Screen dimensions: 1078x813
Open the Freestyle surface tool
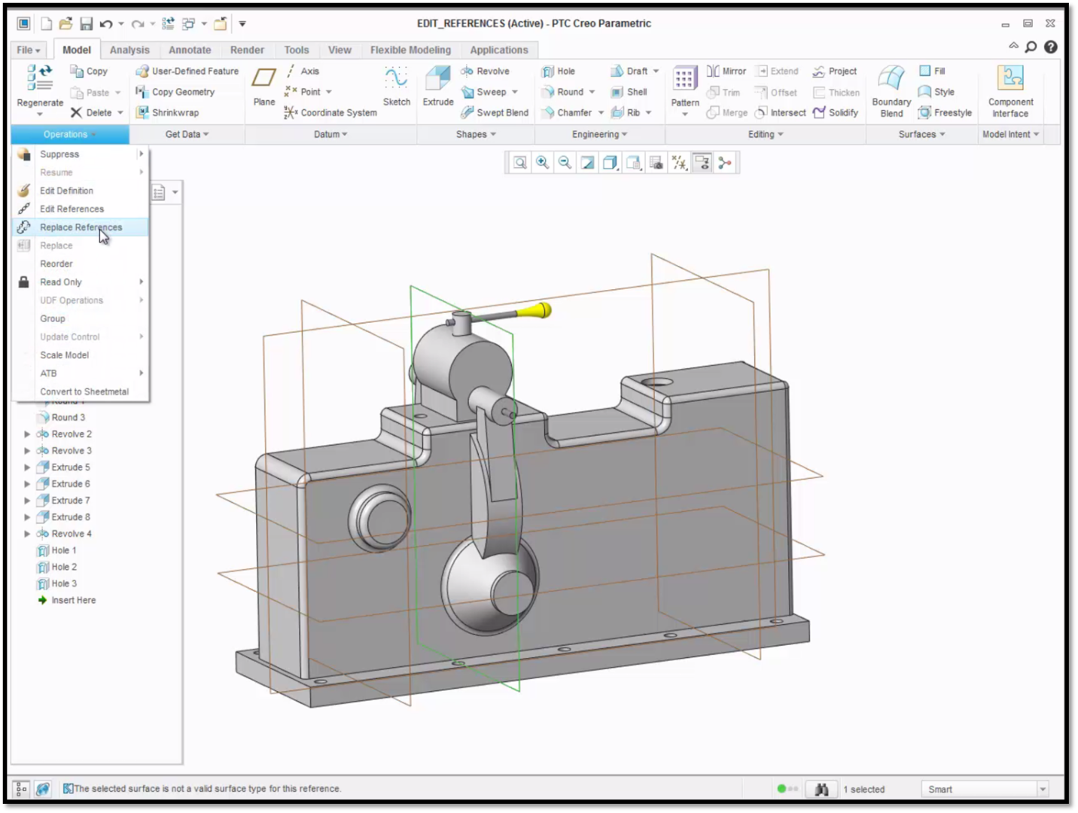[946, 113]
